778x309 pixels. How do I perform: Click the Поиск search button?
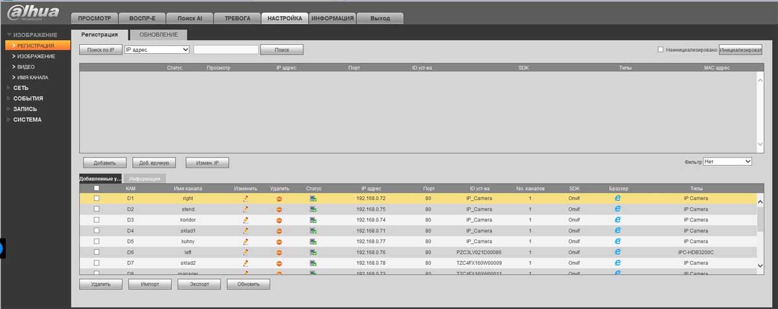(x=281, y=50)
